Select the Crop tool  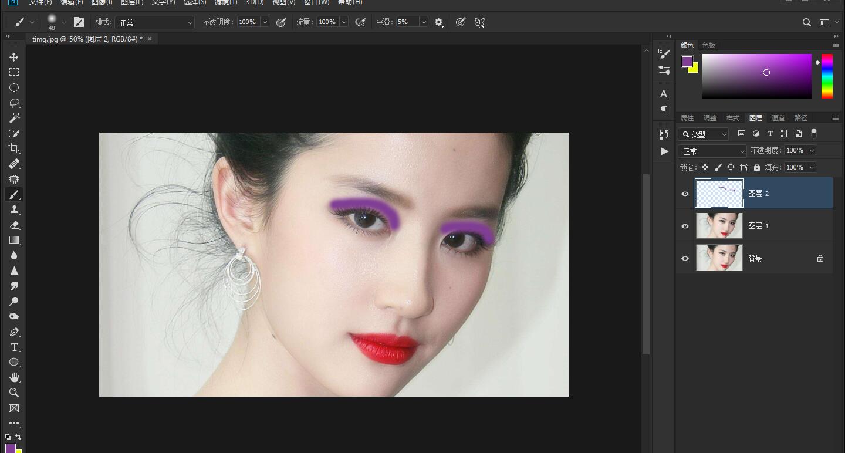point(14,148)
